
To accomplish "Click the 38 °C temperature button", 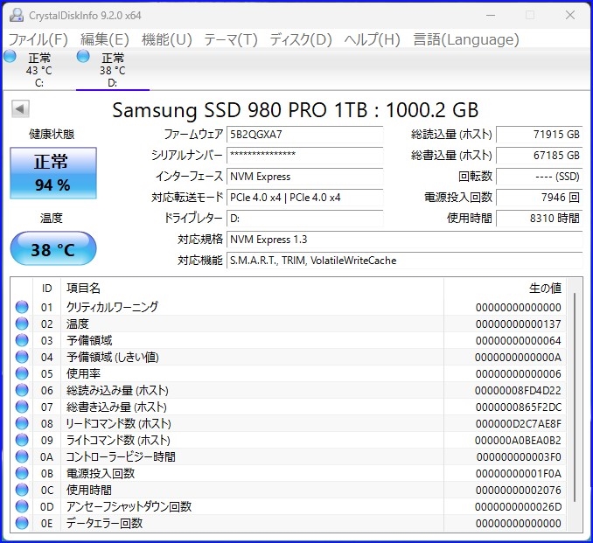I will coord(52,249).
